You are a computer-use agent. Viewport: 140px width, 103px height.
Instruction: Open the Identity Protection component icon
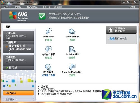tap(72, 67)
